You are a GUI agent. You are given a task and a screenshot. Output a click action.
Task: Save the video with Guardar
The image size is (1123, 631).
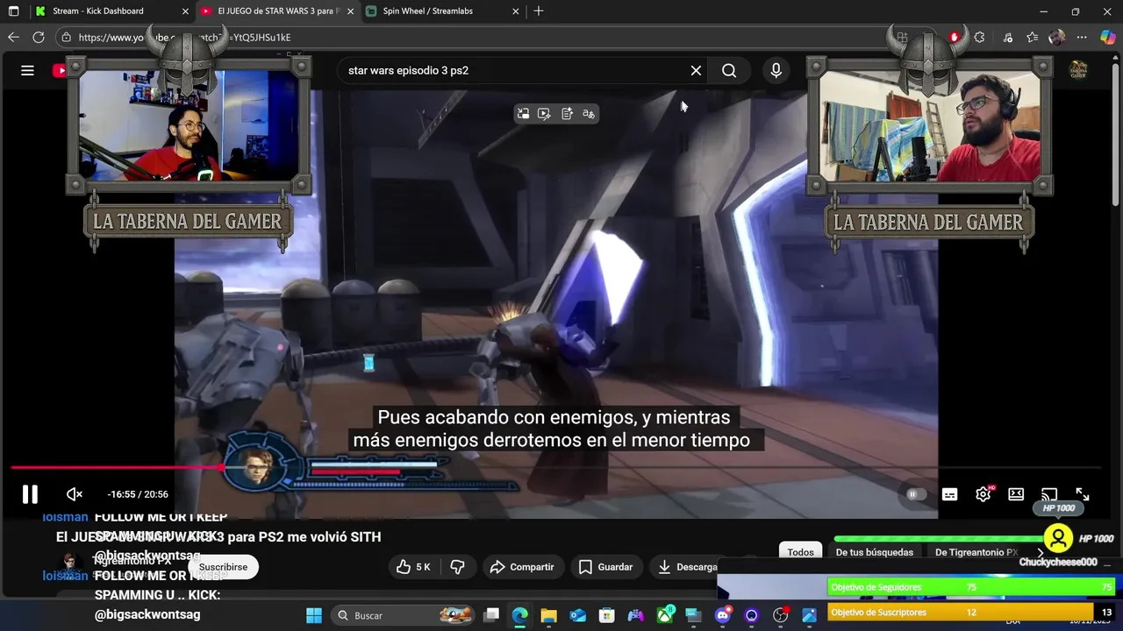[605, 567]
